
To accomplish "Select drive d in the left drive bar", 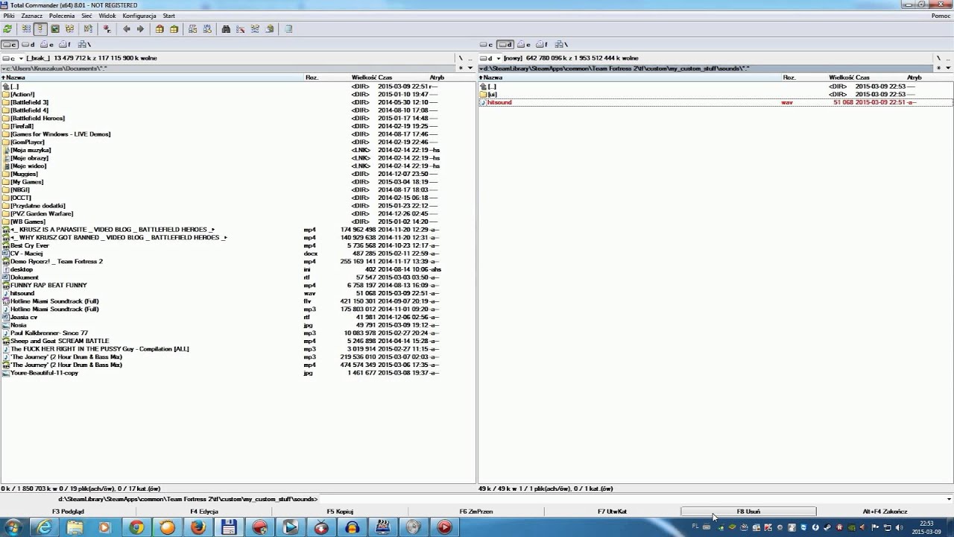I will click(28, 45).
